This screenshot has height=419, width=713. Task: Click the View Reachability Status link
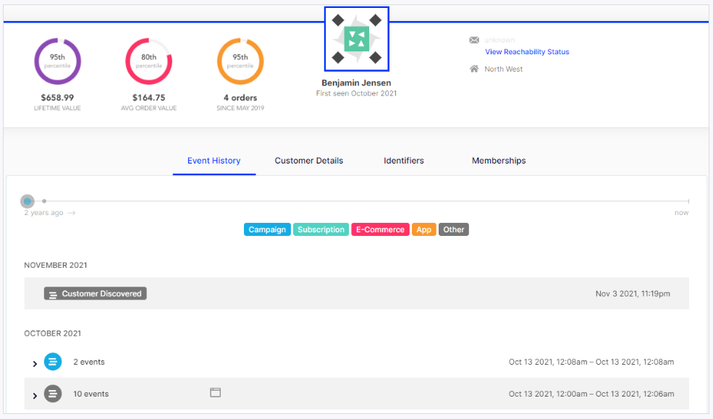(527, 51)
